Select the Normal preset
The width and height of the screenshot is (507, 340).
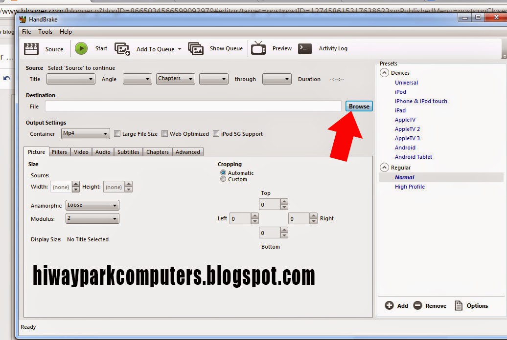[405, 177]
